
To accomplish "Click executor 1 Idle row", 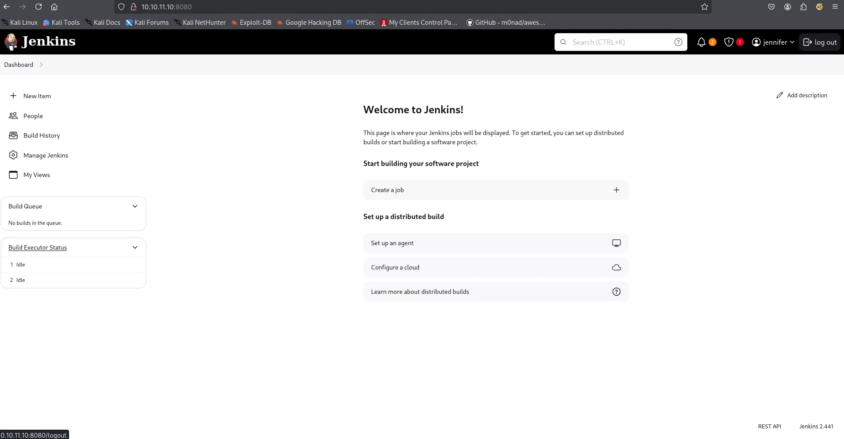I will (73, 265).
